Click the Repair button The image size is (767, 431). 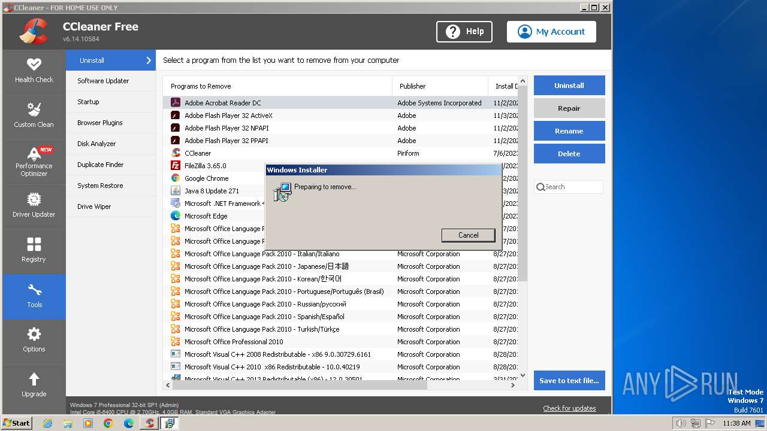(x=569, y=108)
